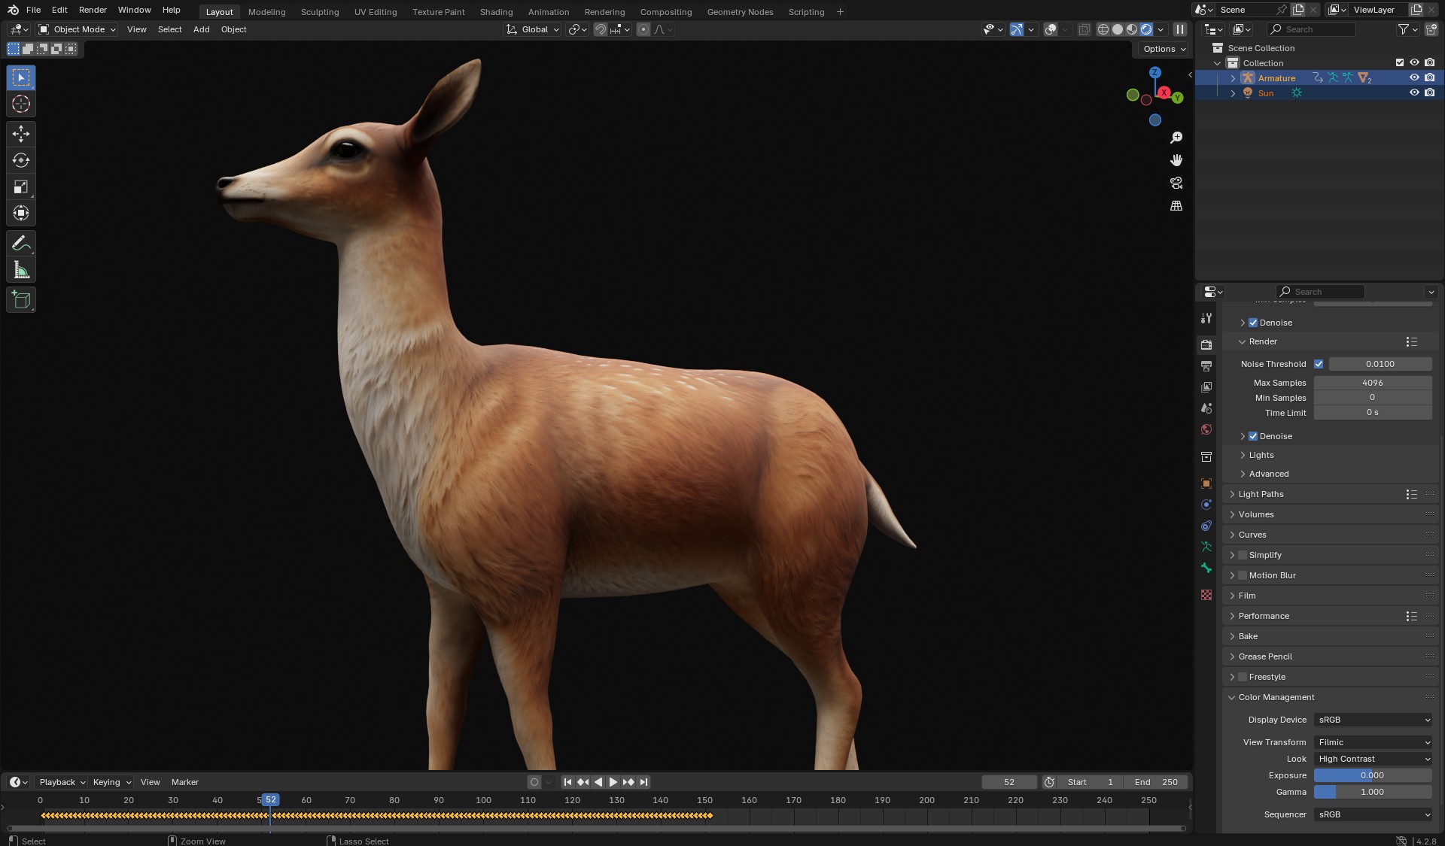
Task: Select the Scale tool
Action: (x=21, y=187)
